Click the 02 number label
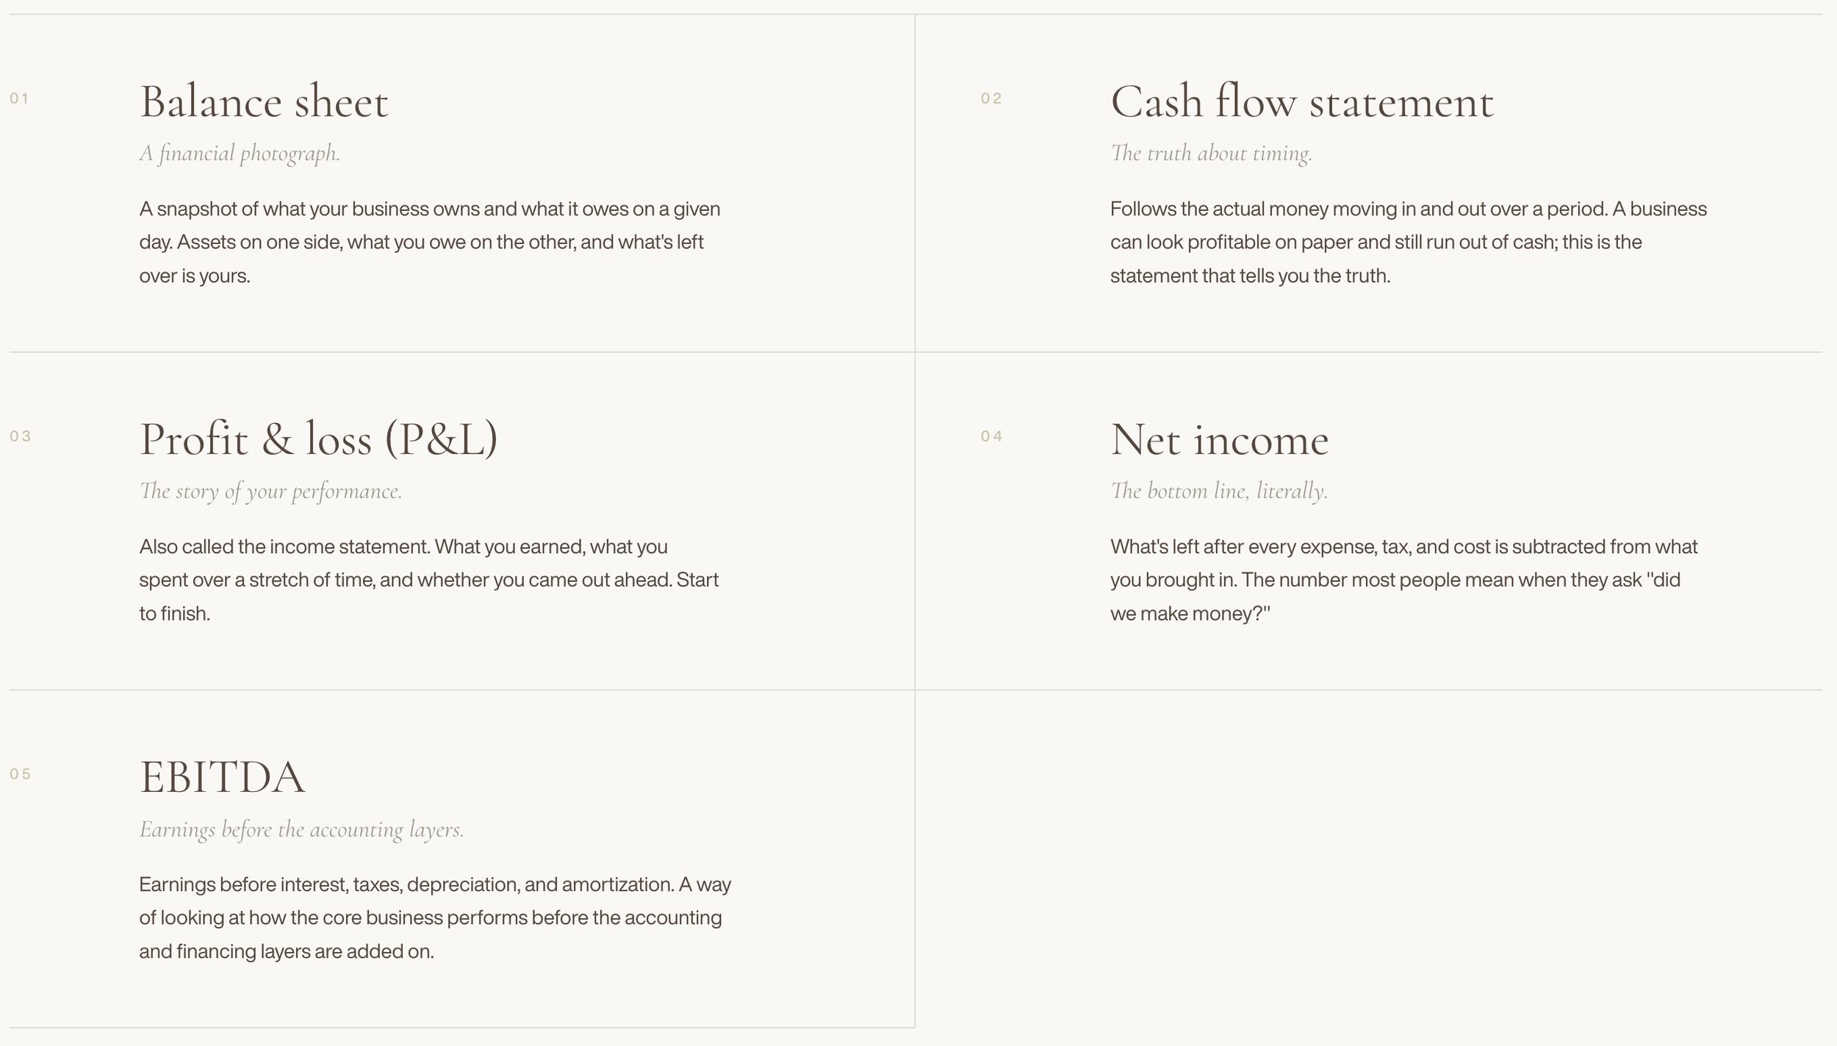Viewport: 1837px width, 1046px height. 991,98
